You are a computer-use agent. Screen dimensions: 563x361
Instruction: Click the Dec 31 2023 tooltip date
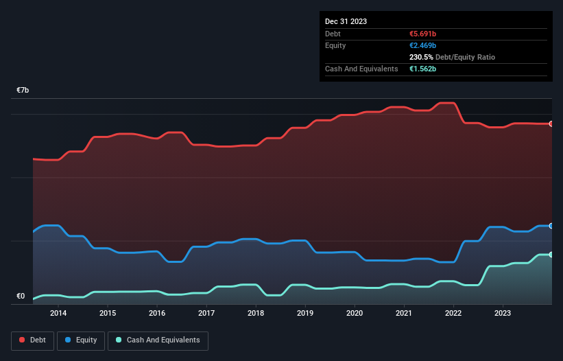pyautogui.click(x=346, y=21)
